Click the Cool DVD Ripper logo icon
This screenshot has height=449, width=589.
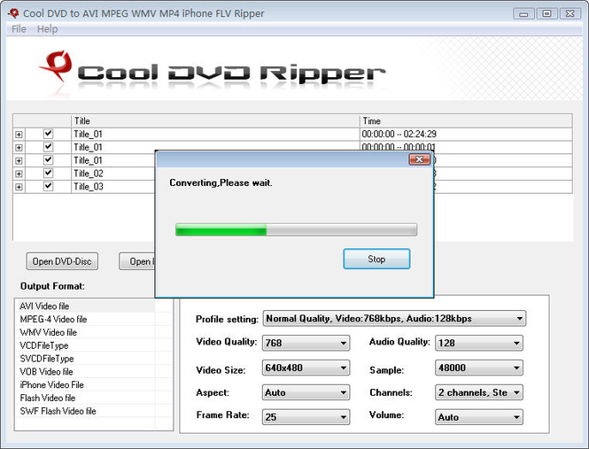tap(57, 66)
